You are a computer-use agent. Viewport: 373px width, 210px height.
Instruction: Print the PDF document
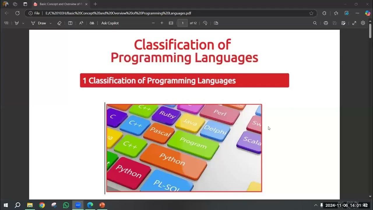coord(326,23)
